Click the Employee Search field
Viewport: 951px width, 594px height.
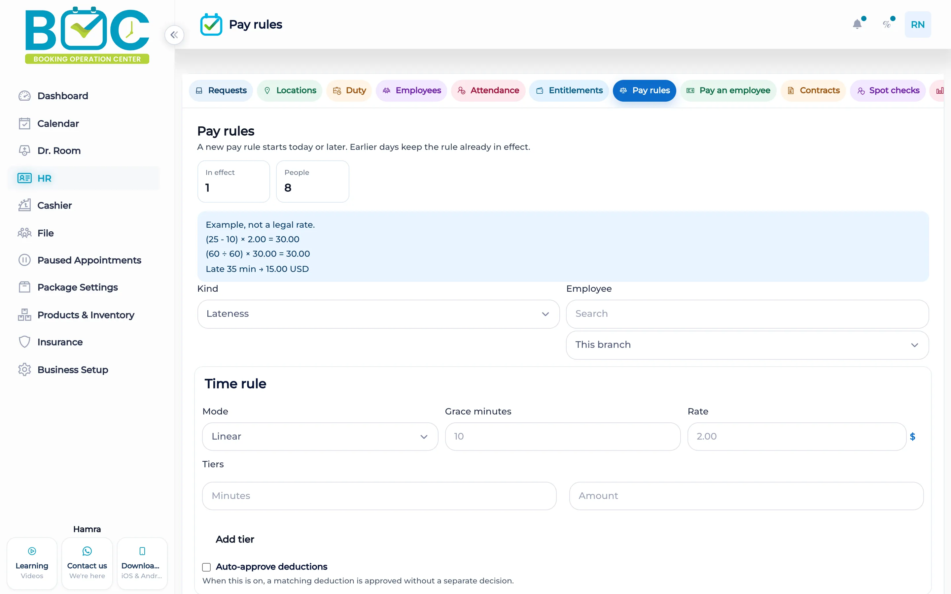(x=747, y=314)
